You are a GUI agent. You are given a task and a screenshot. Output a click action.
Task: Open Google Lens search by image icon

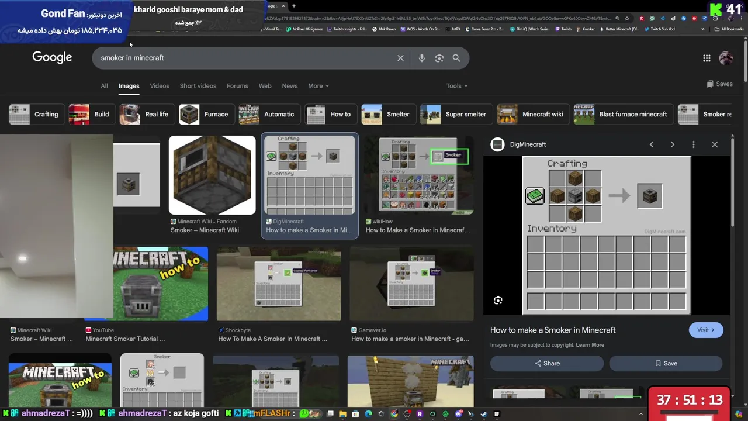click(x=439, y=58)
